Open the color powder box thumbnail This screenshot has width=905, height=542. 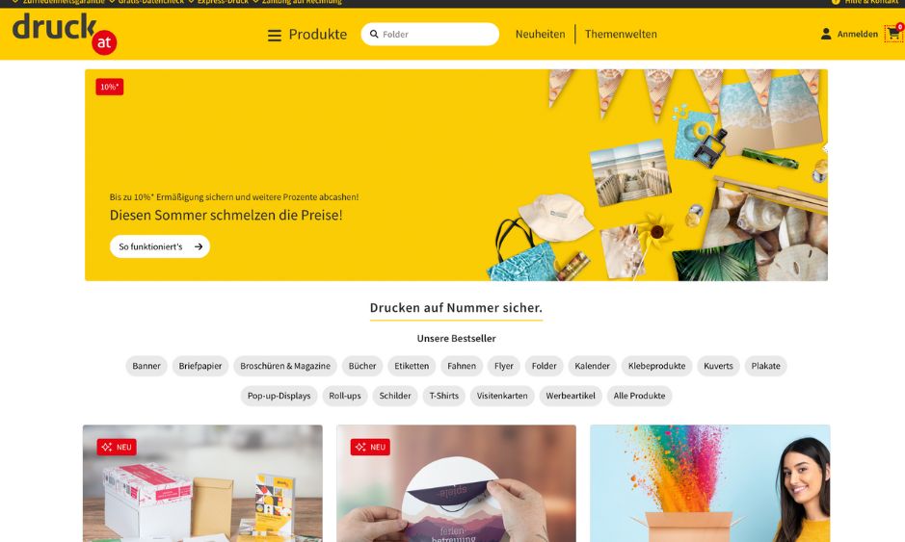[x=710, y=483]
